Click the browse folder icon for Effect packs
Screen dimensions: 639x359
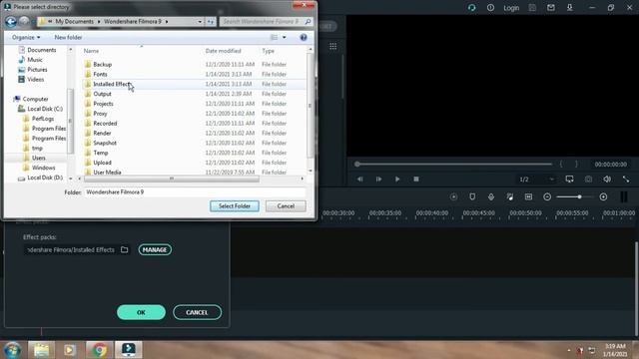click(x=124, y=249)
